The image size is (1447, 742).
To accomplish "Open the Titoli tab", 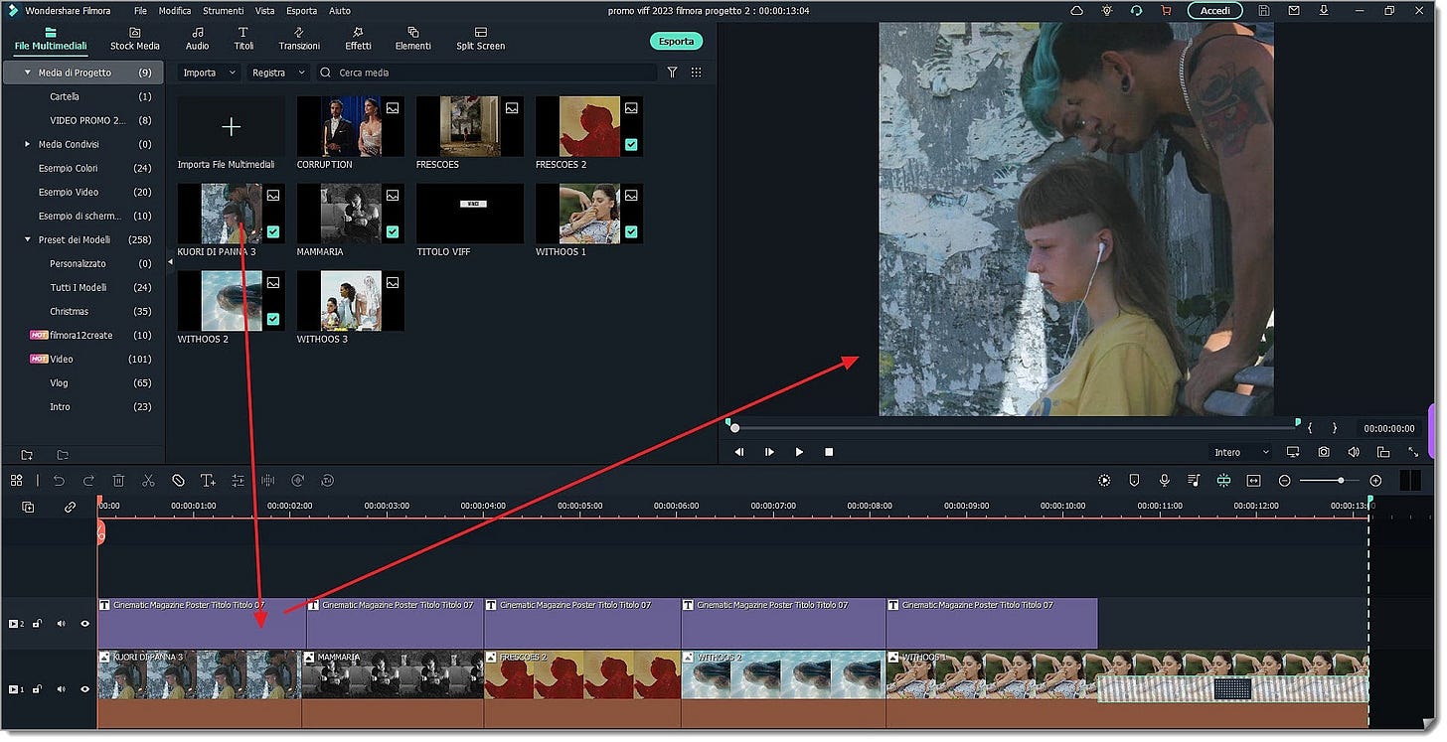I will point(243,39).
